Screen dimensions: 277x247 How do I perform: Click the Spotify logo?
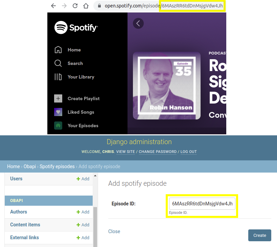(x=76, y=27)
